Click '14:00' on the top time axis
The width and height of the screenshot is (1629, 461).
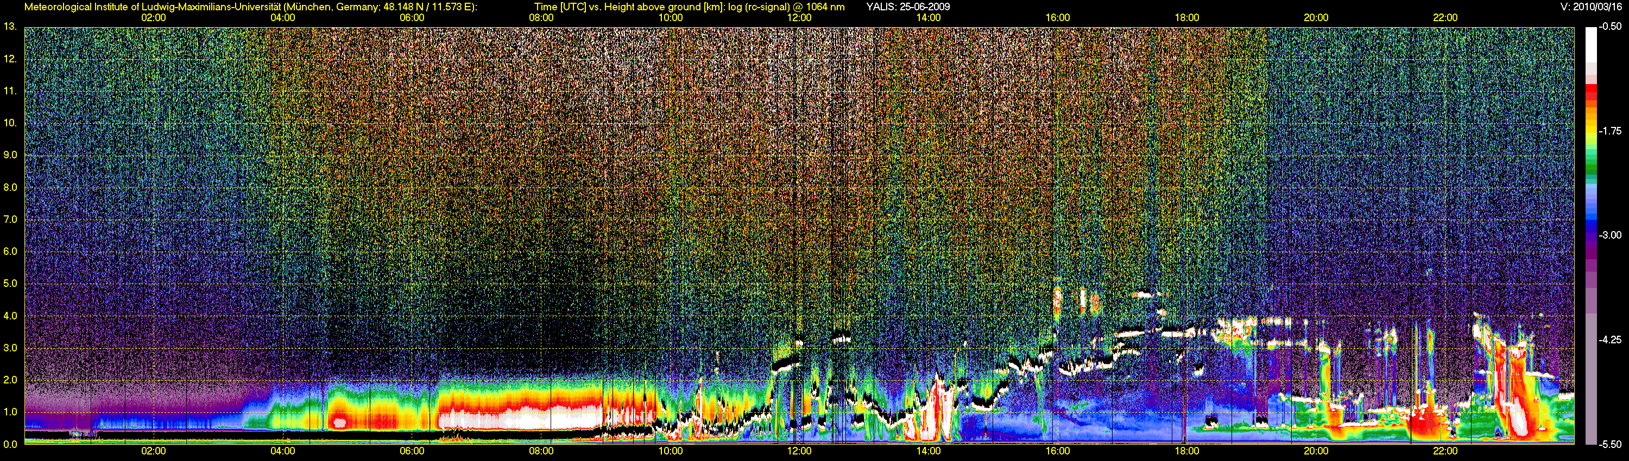coord(929,18)
